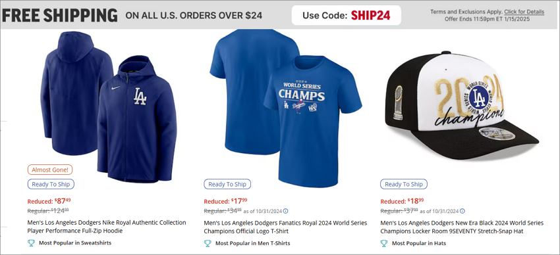The height and width of the screenshot is (255, 560).
Task: Click the trophy icon for Most Popular in Hats
Action: [x=384, y=243]
